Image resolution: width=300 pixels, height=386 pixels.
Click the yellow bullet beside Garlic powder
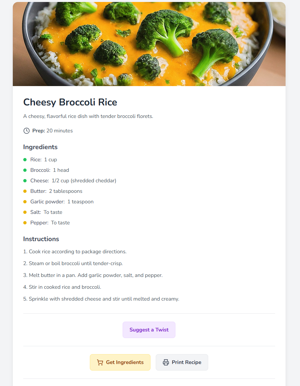(25, 202)
